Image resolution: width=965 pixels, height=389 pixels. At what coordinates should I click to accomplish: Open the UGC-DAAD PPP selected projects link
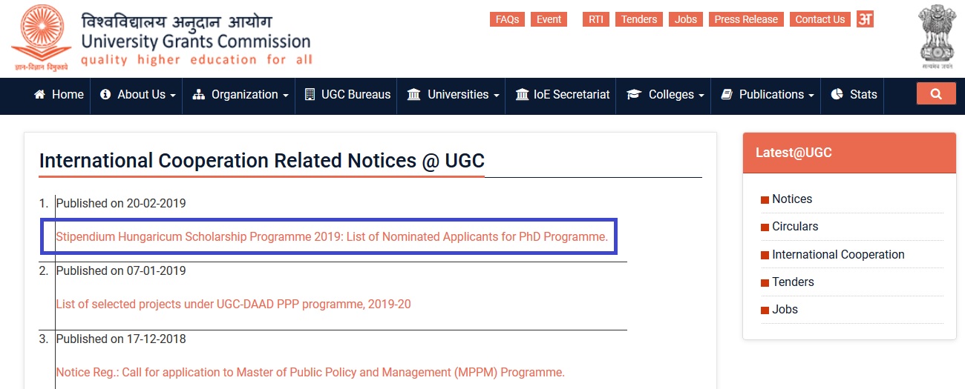point(233,304)
